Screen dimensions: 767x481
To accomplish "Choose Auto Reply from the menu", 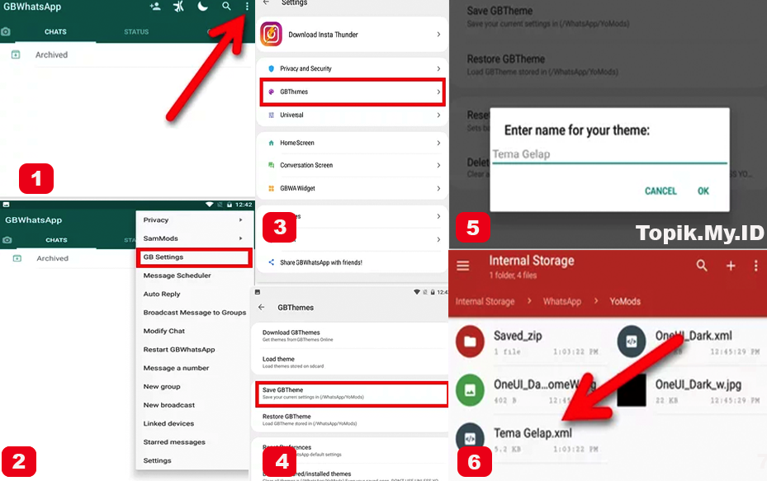I will click(162, 295).
